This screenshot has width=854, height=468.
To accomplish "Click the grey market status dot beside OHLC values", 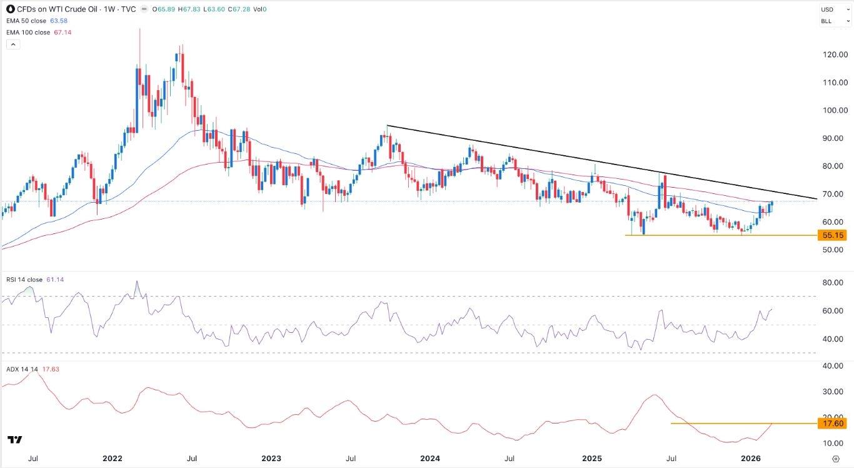I will pyautogui.click(x=146, y=9).
